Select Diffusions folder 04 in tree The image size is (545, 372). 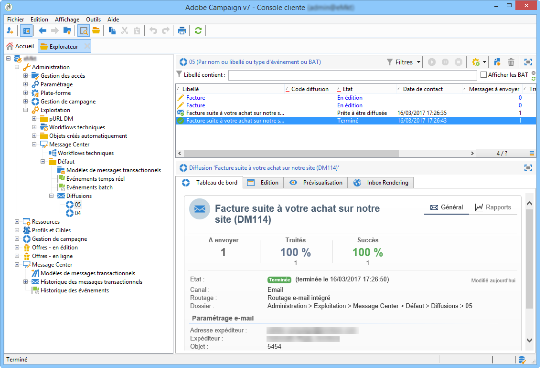78,213
